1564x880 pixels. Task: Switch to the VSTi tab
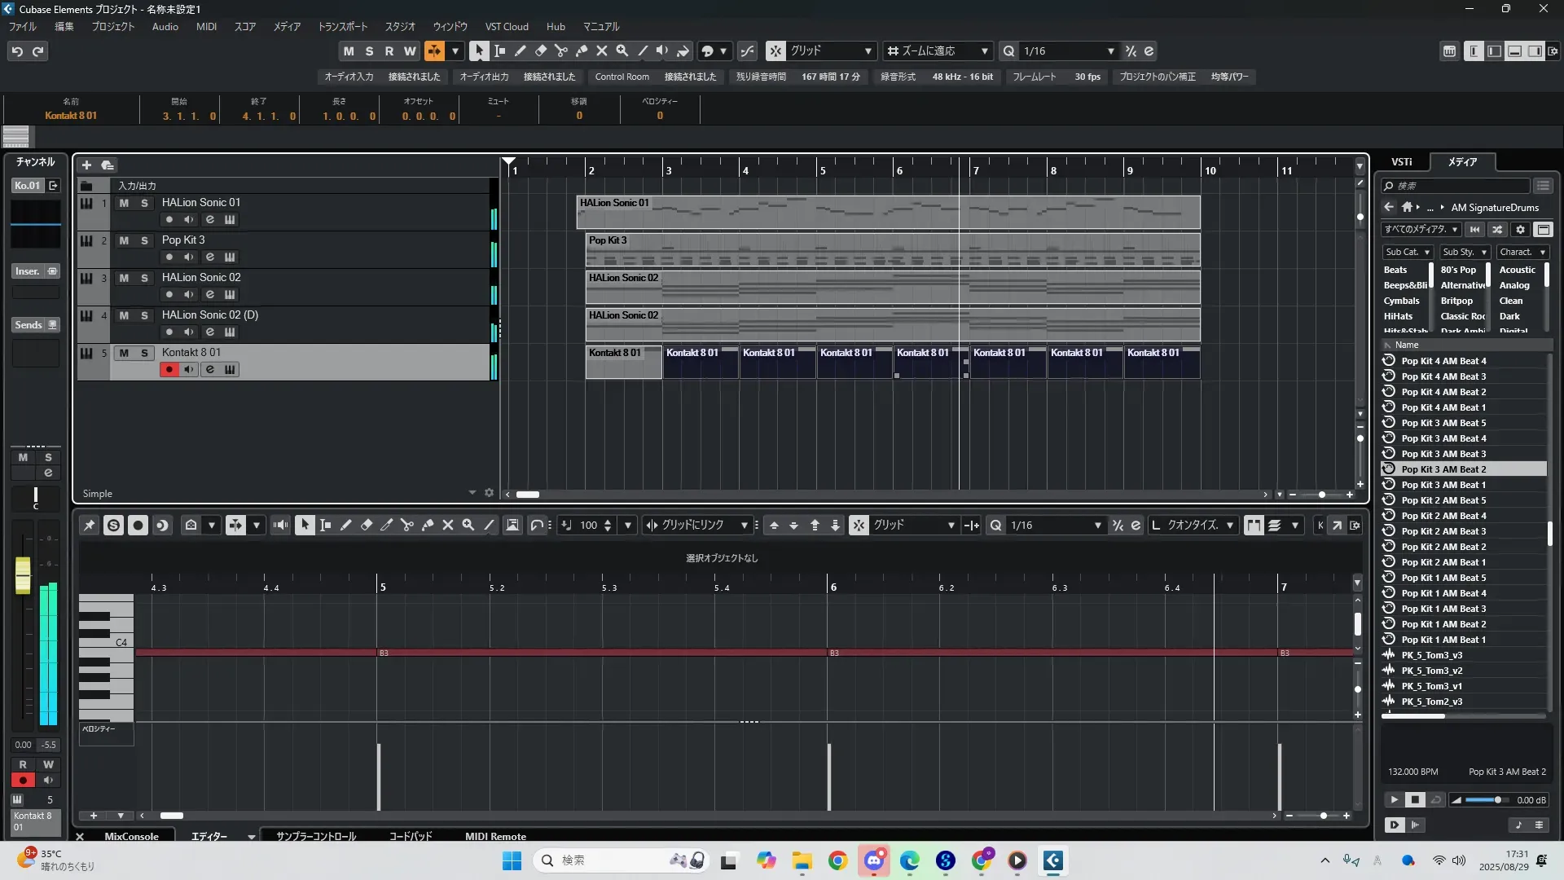1401,162
